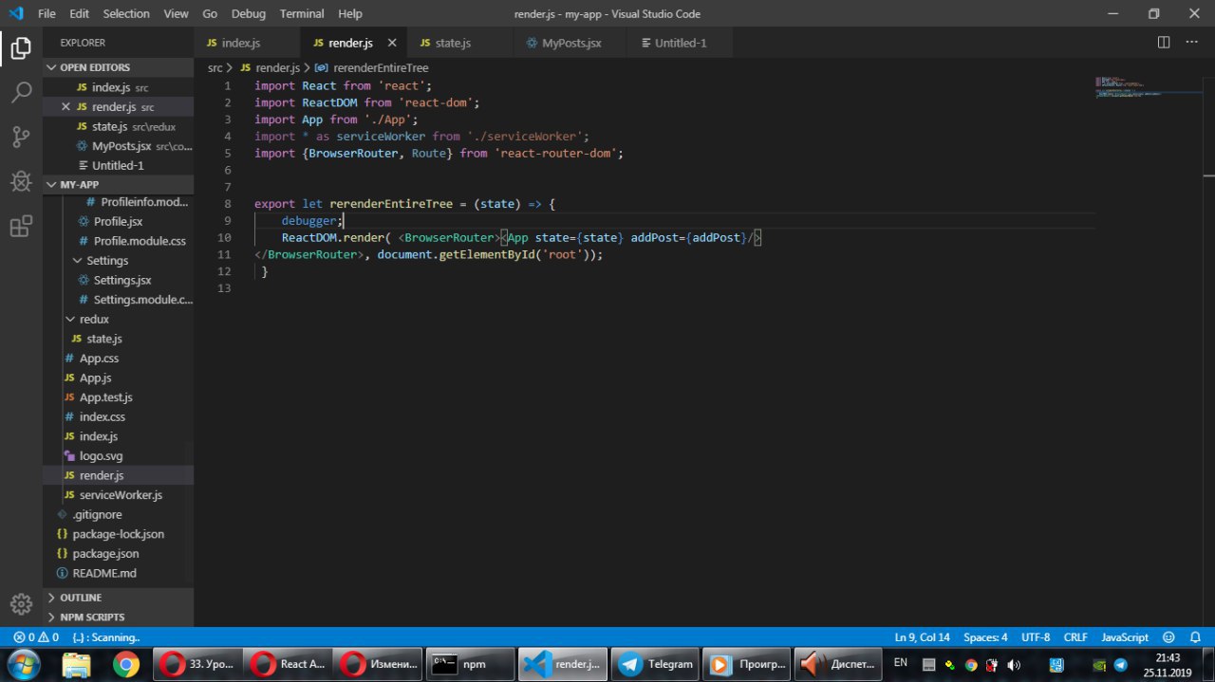1215x682 pixels.
Task: Expand the NPM Scripts section
Action: coord(92,617)
